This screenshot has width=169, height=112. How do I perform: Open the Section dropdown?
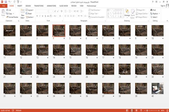30,17
